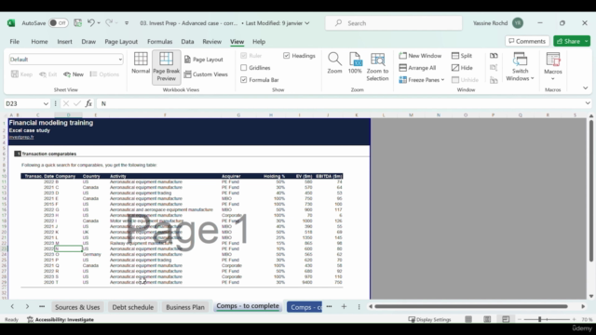Split the worksheet window
This screenshot has height=335, width=596.
462,56
